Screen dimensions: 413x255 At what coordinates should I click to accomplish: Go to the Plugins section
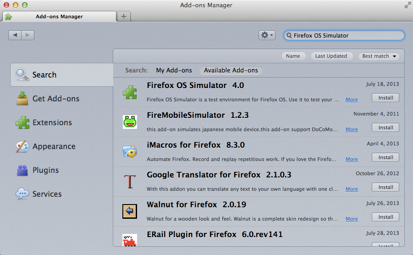pos(45,170)
